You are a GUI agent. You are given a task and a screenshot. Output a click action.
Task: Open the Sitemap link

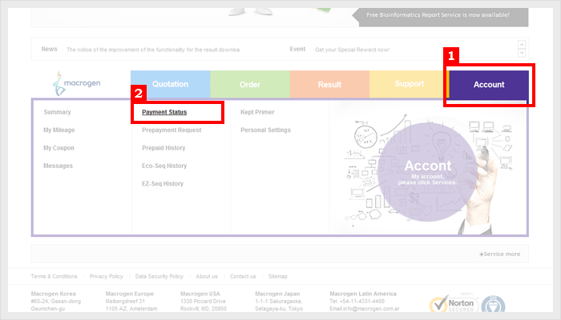pyautogui.click(x=278, y=277)
